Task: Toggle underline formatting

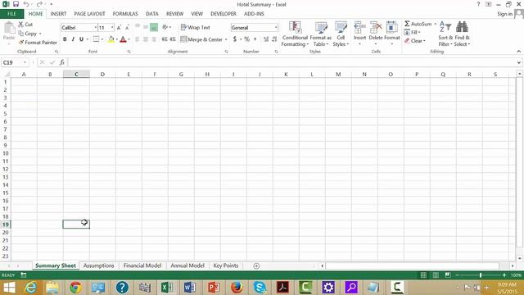Action: point(81,39)
